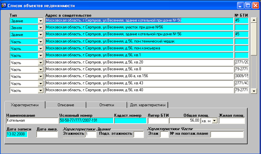Image resolution: width=261 pixels, height=154 pixels.
Task: Expand the Тип dropdown for the кв.20 row
Action: point(41,62)
